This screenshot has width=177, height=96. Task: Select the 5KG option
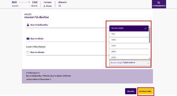(129, 34)
